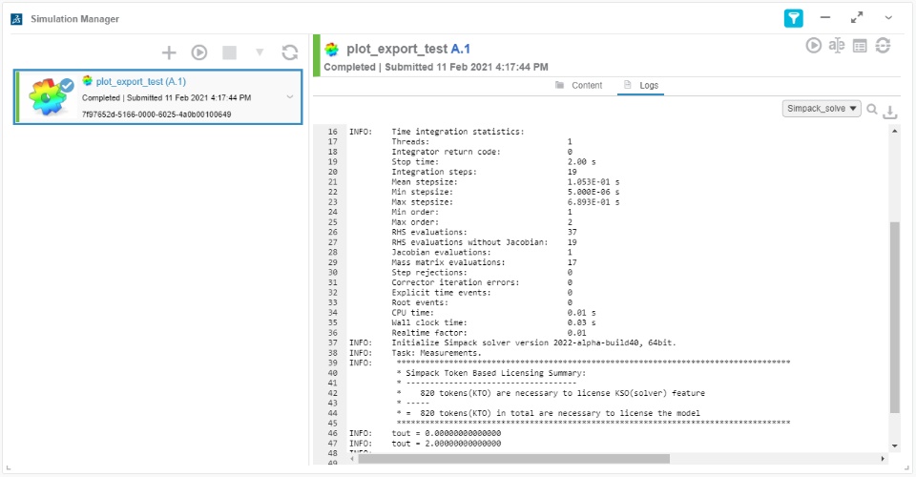Switch to the Content tab
This screenshot has width=916, height=477.
click(x=578, y=85)
